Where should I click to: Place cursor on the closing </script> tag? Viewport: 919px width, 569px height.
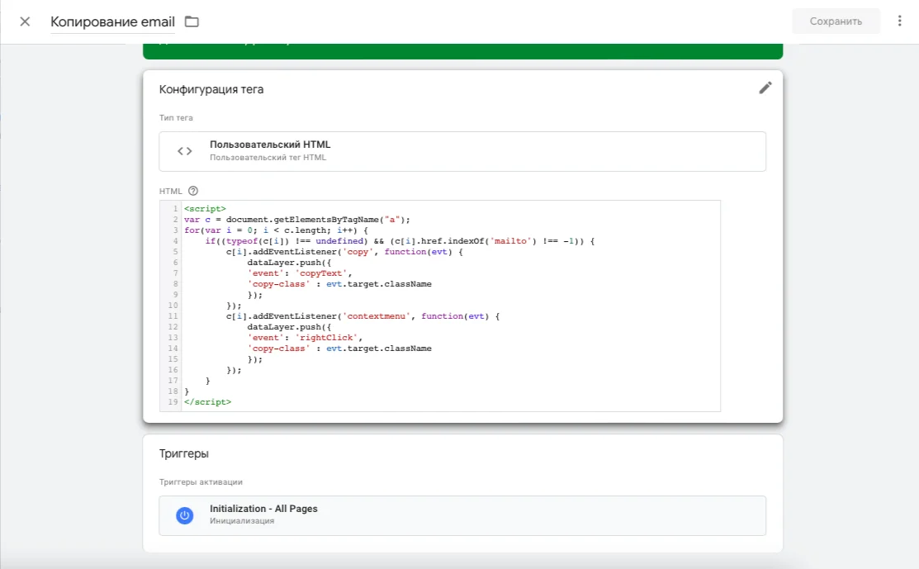(208, 401)
